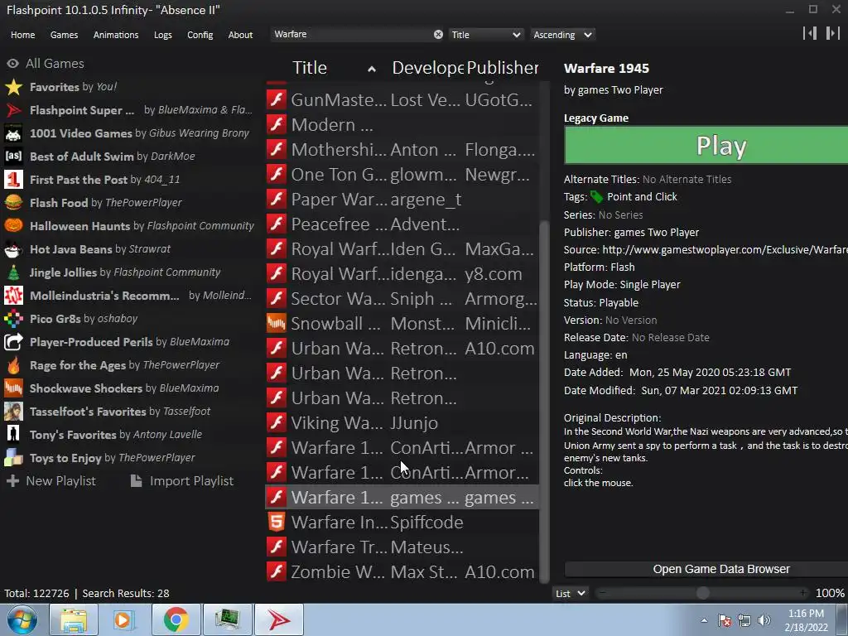Select the Paper War... argene_t row
848x636 pixels.
click(x=402, y=199)
